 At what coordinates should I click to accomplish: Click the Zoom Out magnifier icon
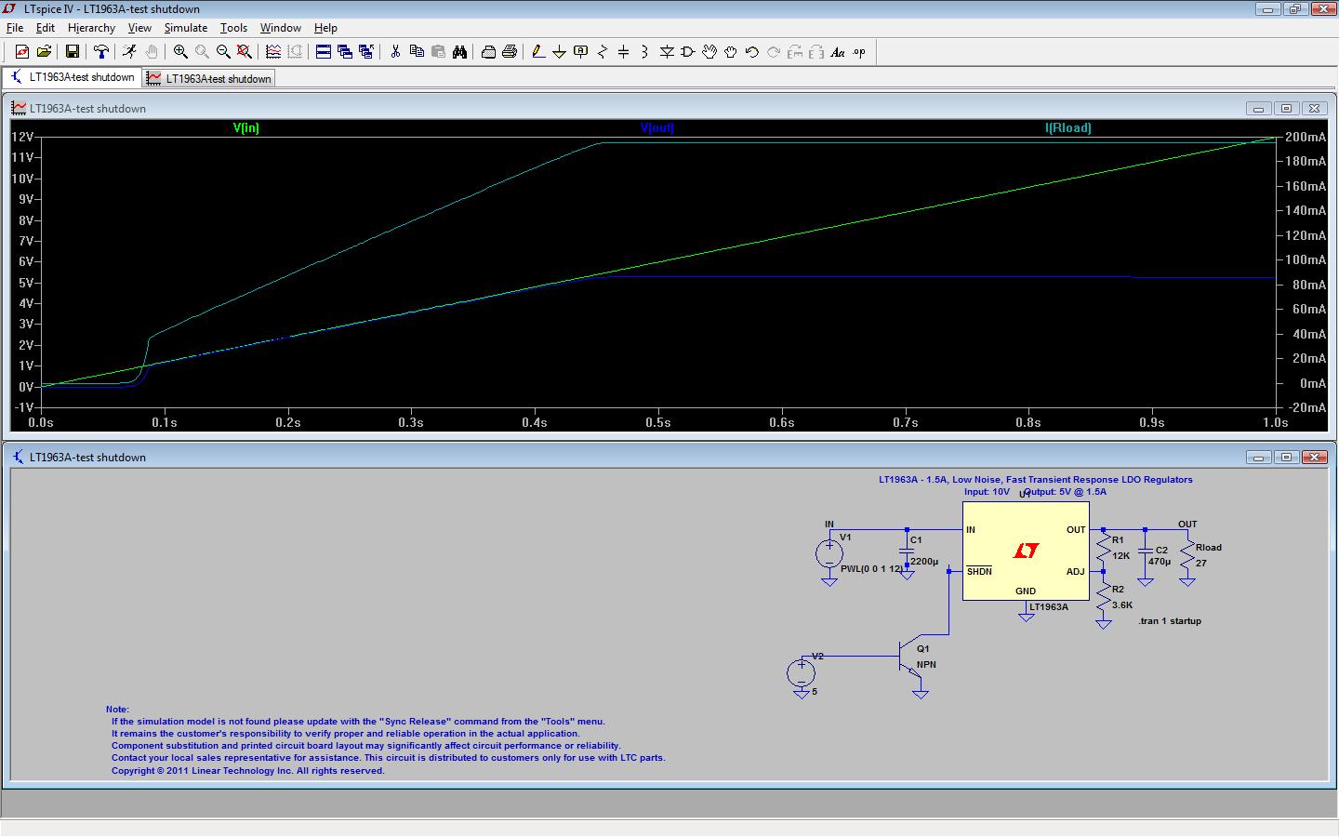tap(223, 52)
